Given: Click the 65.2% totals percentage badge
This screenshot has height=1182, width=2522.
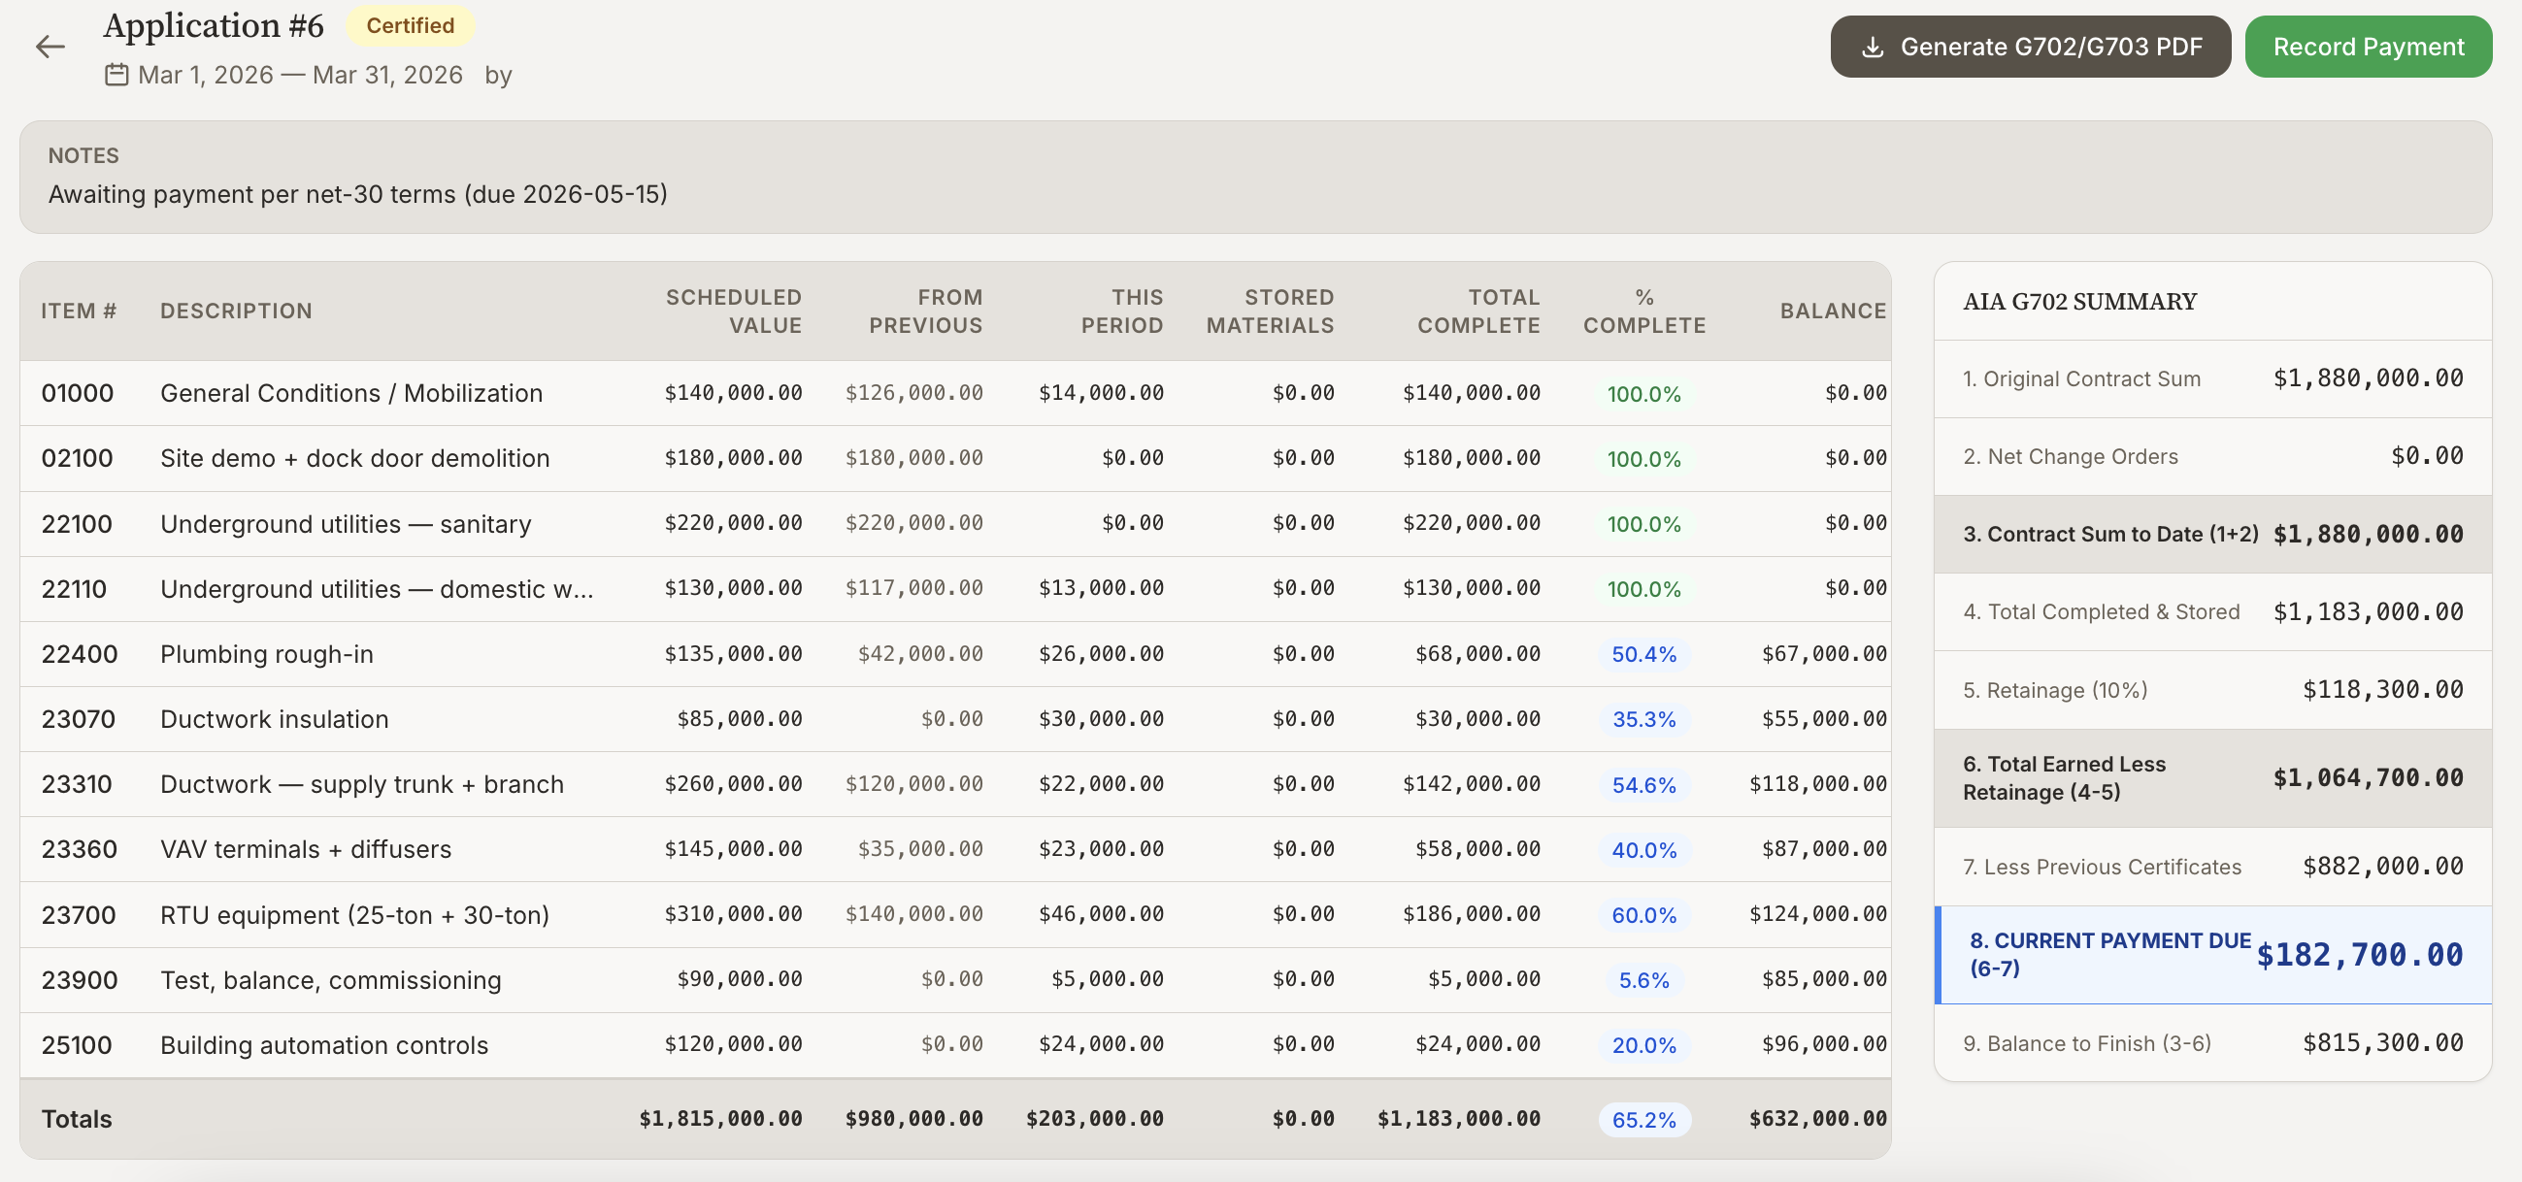Looking at the screenshot, I should click(1643, 1119).
